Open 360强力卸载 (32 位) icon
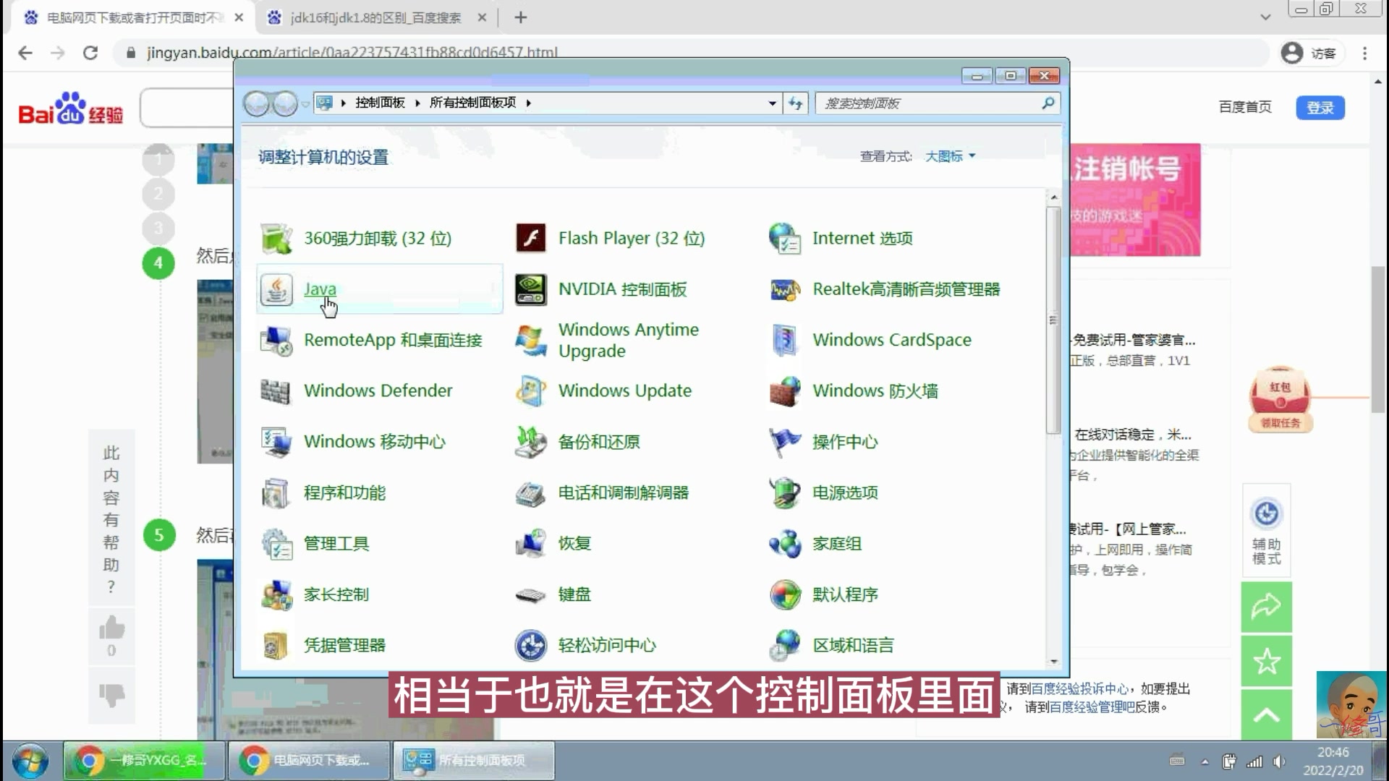The image size is (1389, 781). tap(276, 239)
